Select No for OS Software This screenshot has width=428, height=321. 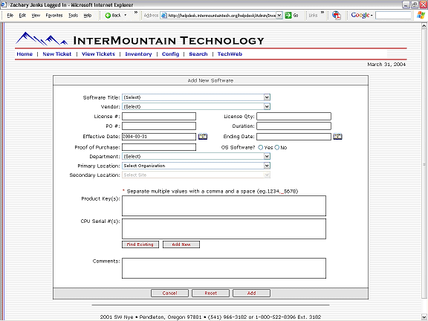tap(277, 147)
